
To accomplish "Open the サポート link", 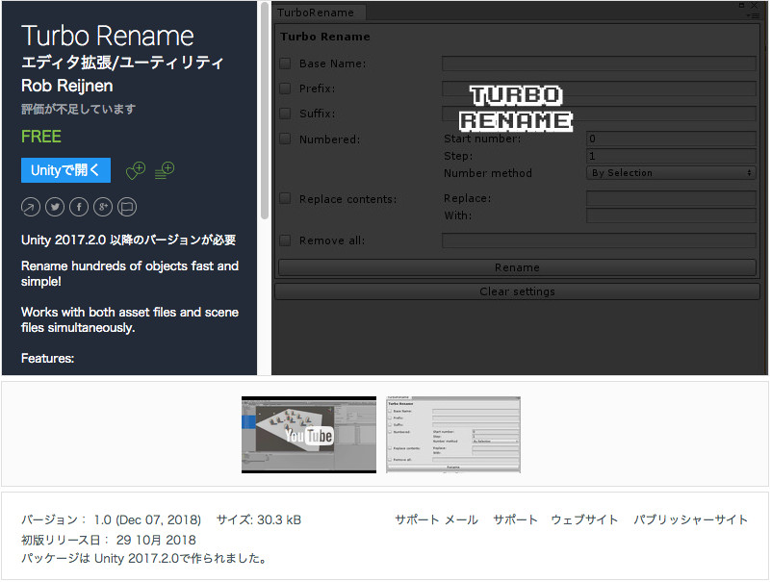I will coord(515,519).
